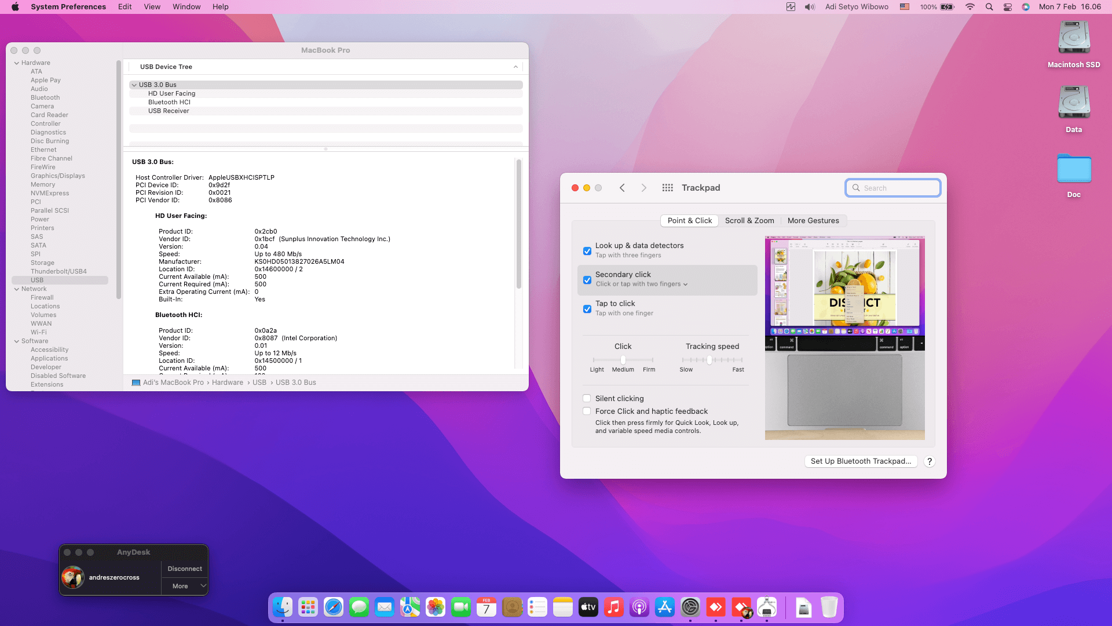Viewport: 1112px width, 626px height.
Task: Enable Force Click and haptic feedback
Action: pos(587,411)
